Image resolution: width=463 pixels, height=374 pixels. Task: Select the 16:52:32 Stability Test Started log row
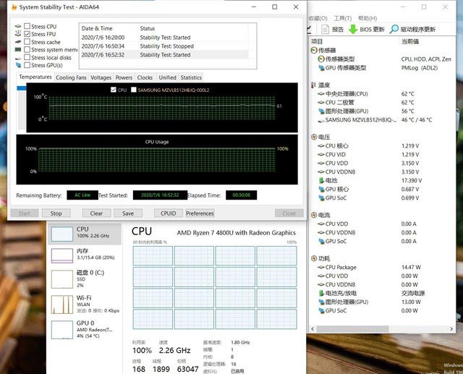click(164, 54)
